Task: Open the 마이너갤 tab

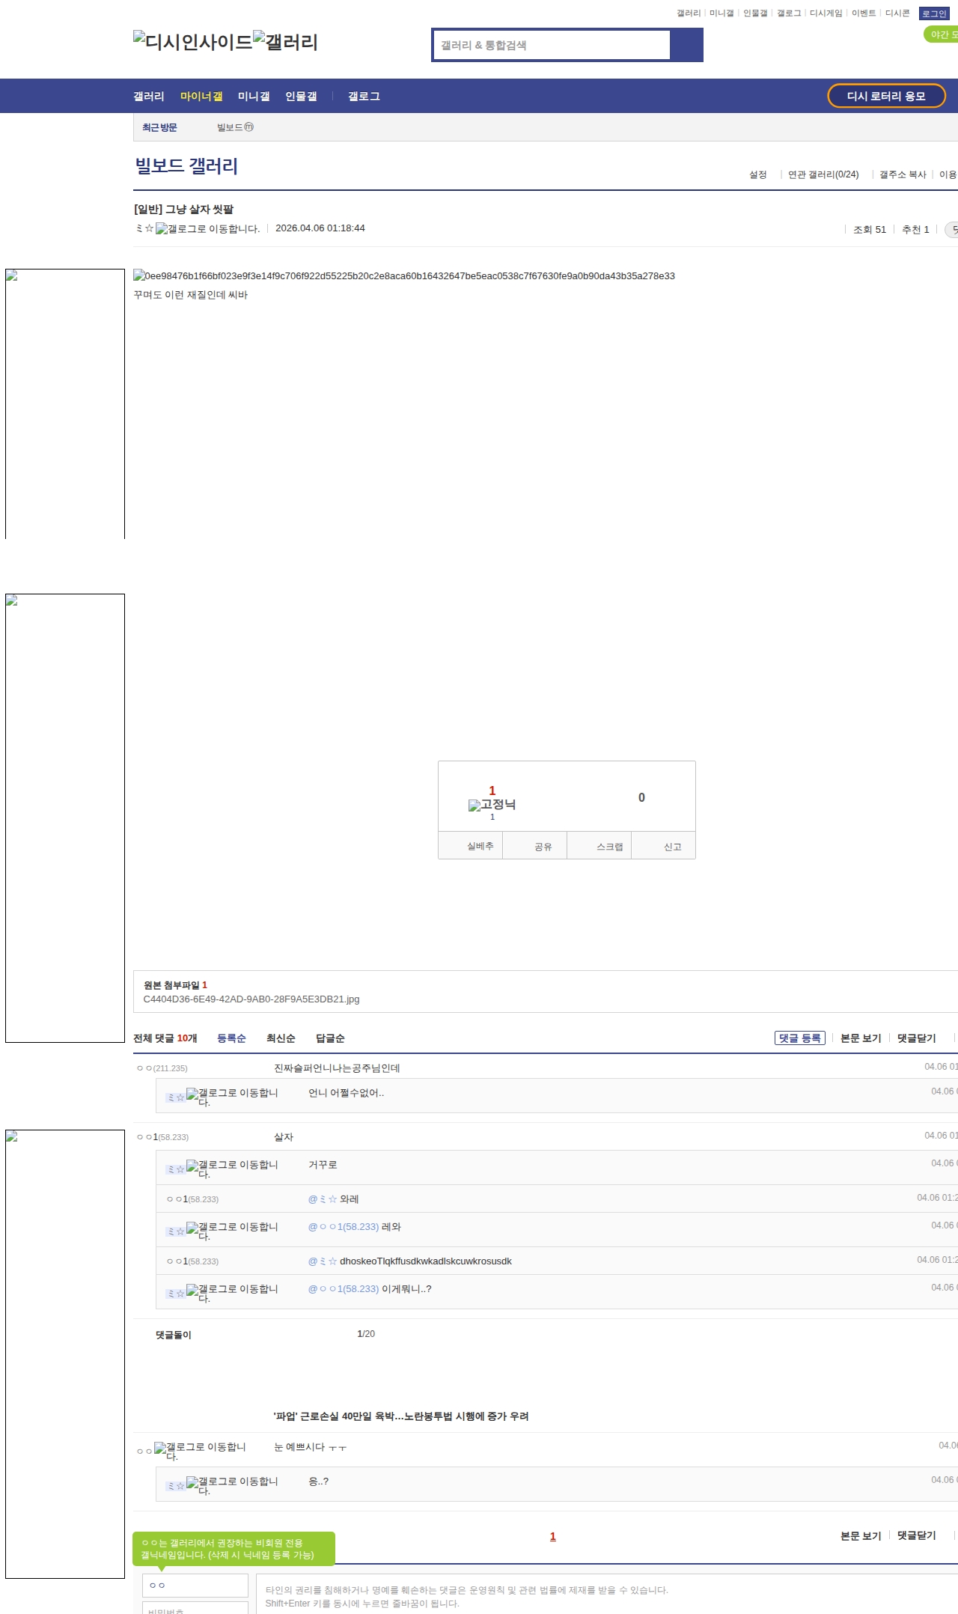Action: pos(201,96)
